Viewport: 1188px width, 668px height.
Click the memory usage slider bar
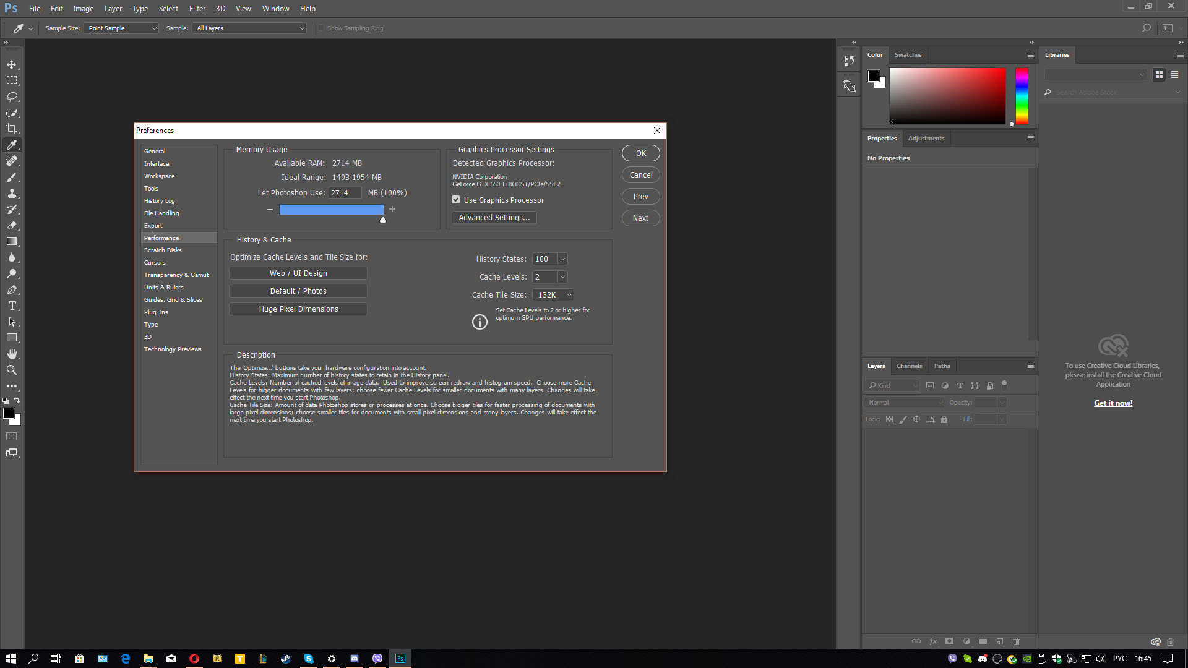click(331, 210)
